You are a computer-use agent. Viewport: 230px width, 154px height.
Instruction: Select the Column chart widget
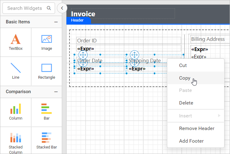16,112
